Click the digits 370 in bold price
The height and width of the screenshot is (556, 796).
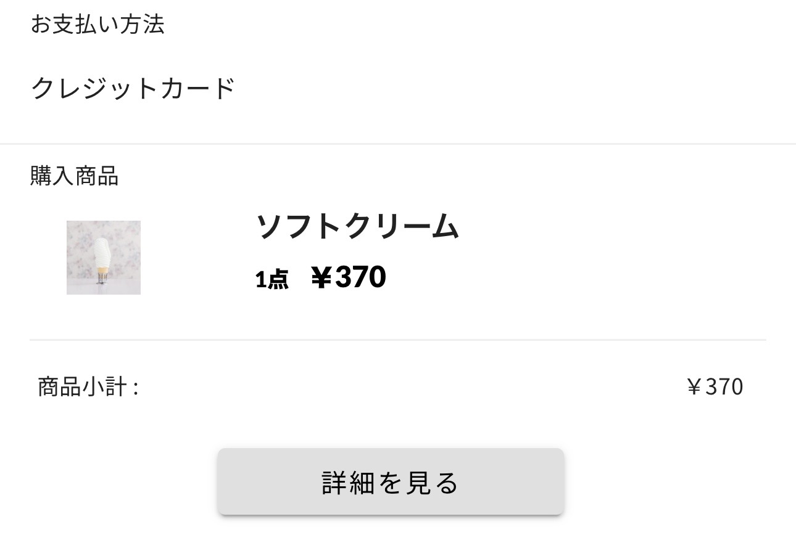(x=361, y=277)
